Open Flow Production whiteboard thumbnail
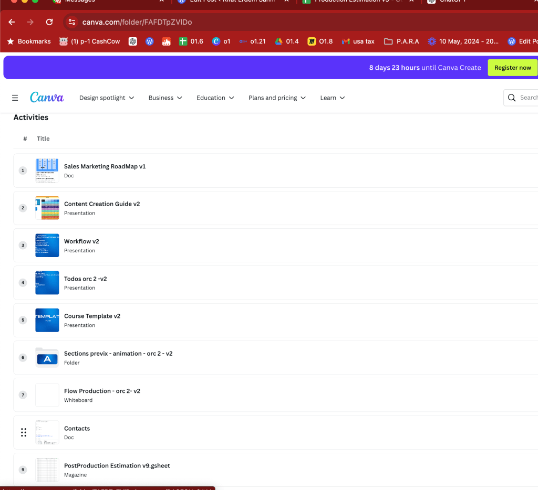 [x=47, y=395]
